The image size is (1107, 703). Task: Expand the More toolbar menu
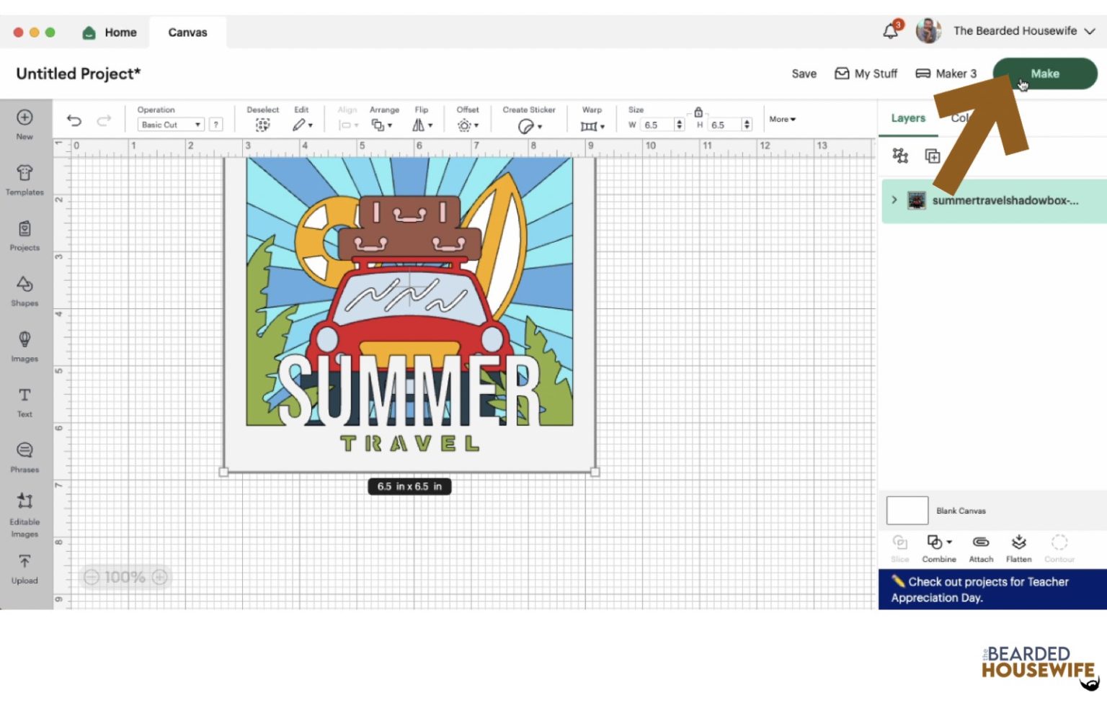782,120
